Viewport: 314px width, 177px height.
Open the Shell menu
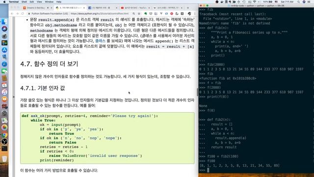[x=24, y=1]
